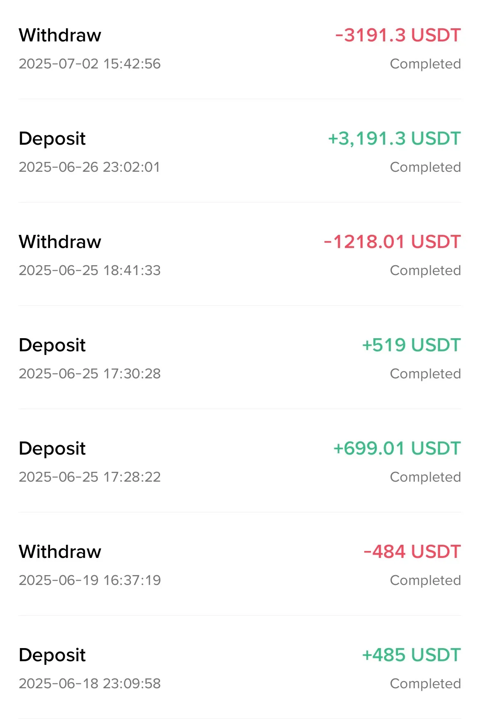Open the Deposit made at 17:28:22

(240, 461)
